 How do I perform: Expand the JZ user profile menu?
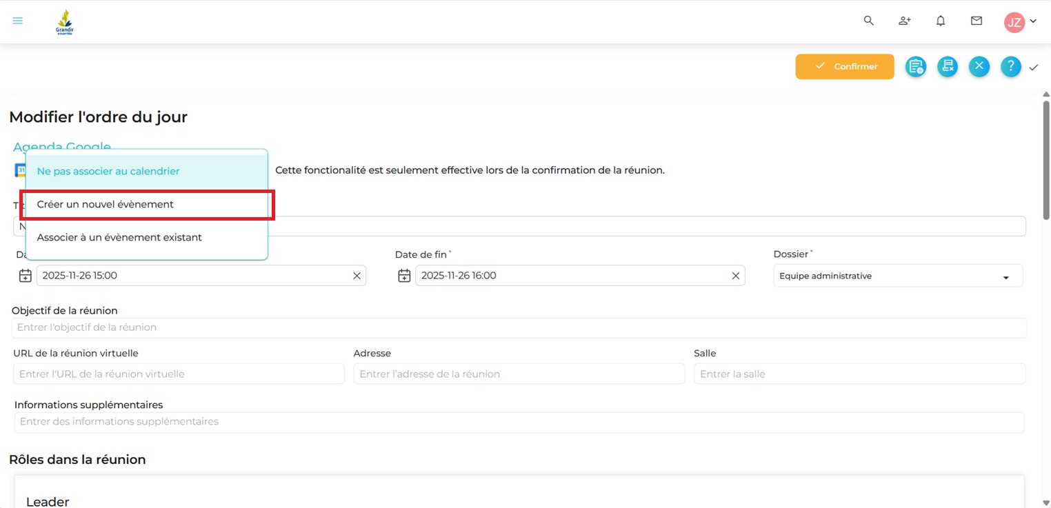(x=1021, y=22)
